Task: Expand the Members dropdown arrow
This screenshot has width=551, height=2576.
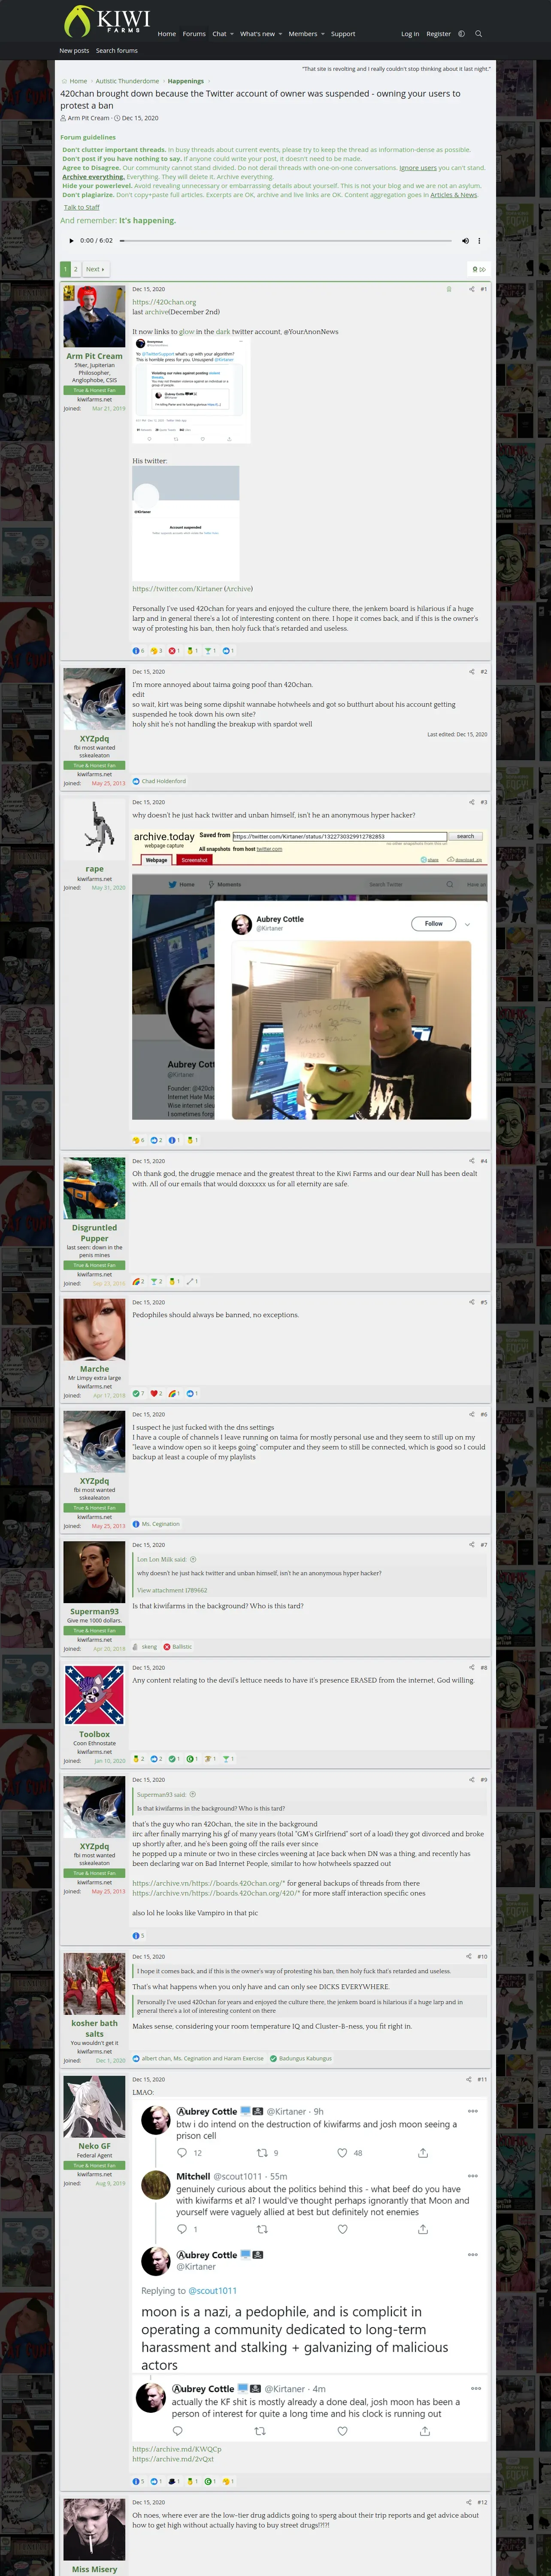Action: [x=323, y=34]
